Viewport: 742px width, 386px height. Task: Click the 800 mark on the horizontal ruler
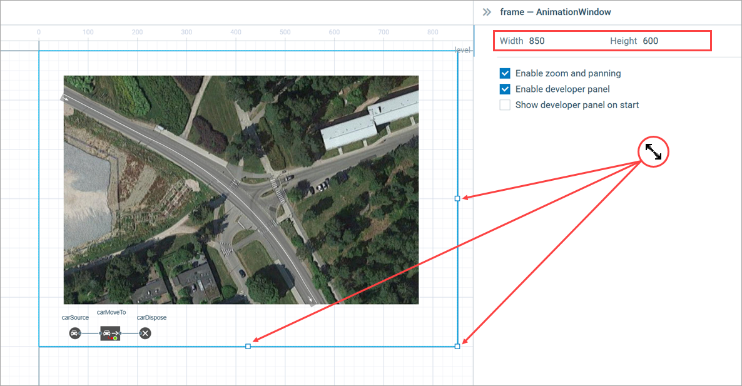433,32
